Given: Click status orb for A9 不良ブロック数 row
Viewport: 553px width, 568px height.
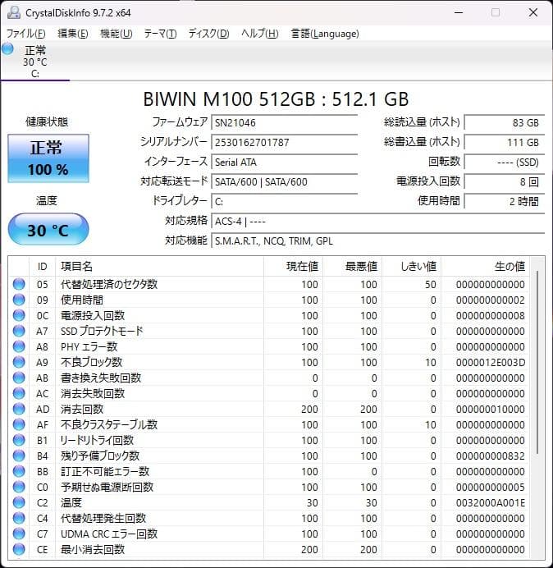Looking at the screenshot, I should click(19, 362).
